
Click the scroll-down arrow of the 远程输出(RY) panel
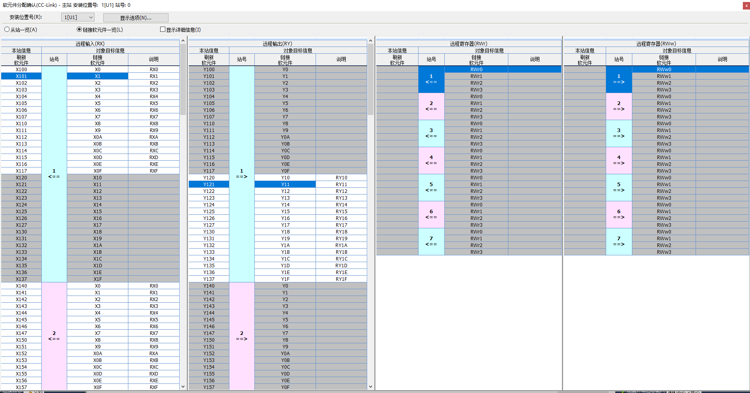370,387
